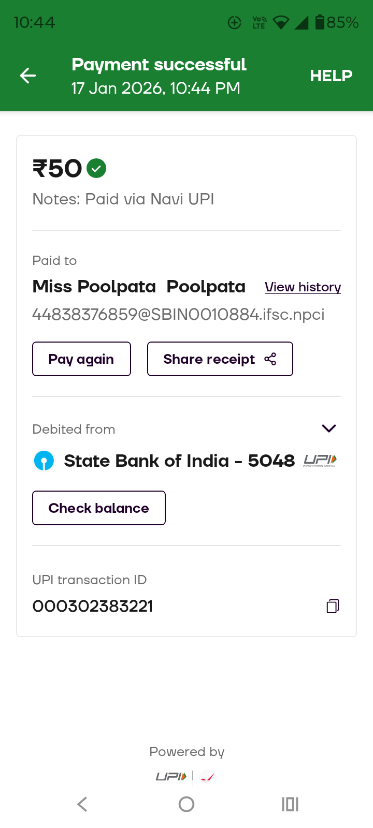
Task: Tap the State Bank of India - 5048 account
Action: (179, 461)
